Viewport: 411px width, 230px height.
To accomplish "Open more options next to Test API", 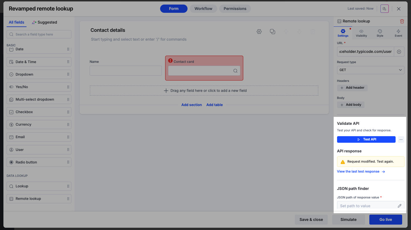I will (401, 140).
